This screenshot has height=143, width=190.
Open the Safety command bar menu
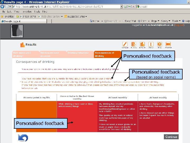coord(165,21)
